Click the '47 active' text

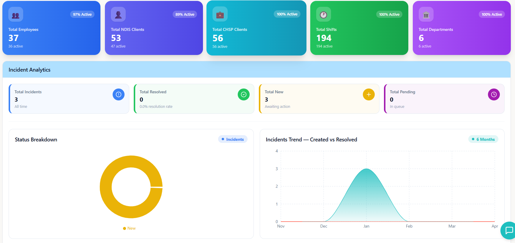click(x=118, y=46)
